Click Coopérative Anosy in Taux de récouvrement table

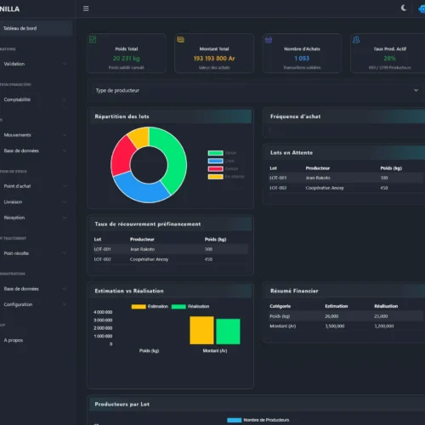[x=149, y=259]
